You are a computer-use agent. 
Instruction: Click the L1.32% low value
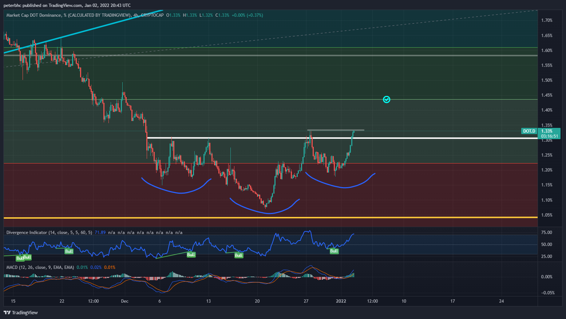(x=206, y=15)
